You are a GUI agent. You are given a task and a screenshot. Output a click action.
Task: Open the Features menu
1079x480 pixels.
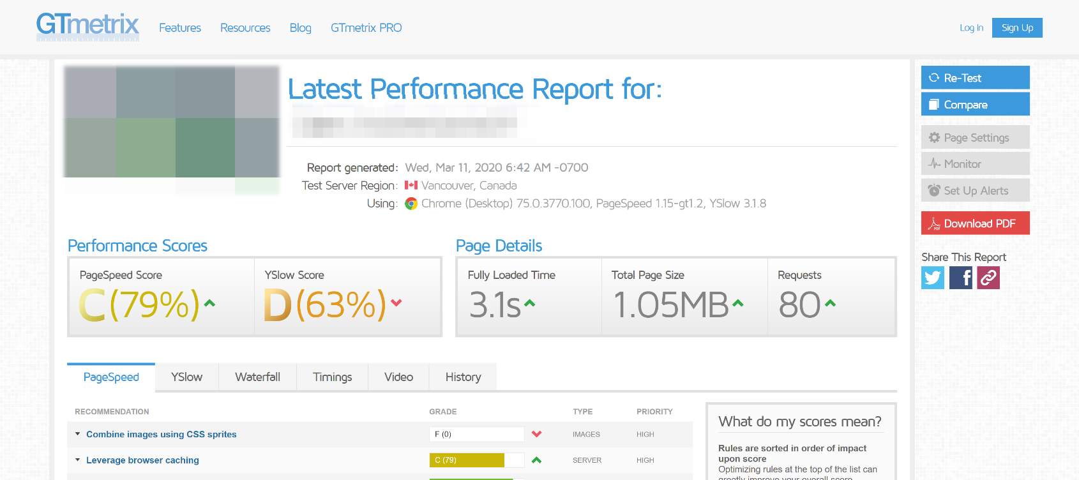(180, 27)
